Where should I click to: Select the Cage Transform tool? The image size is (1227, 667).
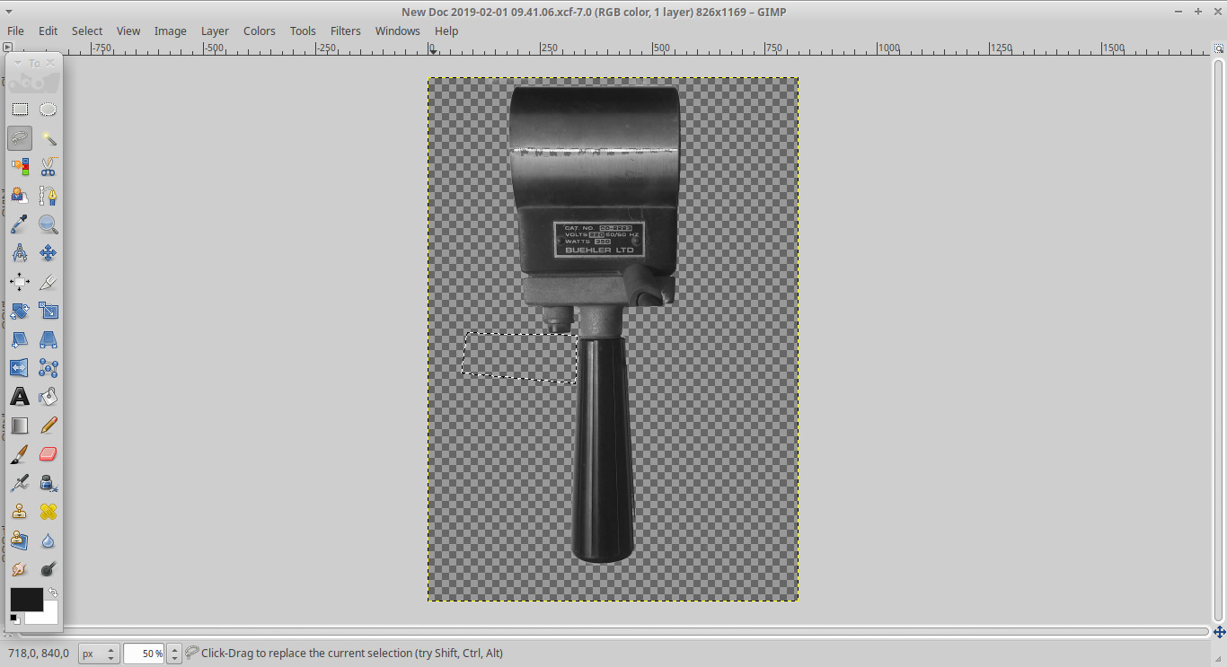point(49,368)
